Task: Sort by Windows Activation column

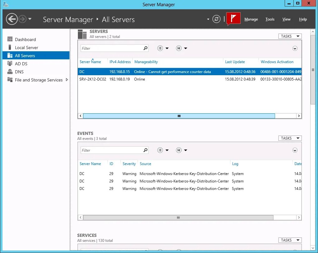Action: pos(277,62)
